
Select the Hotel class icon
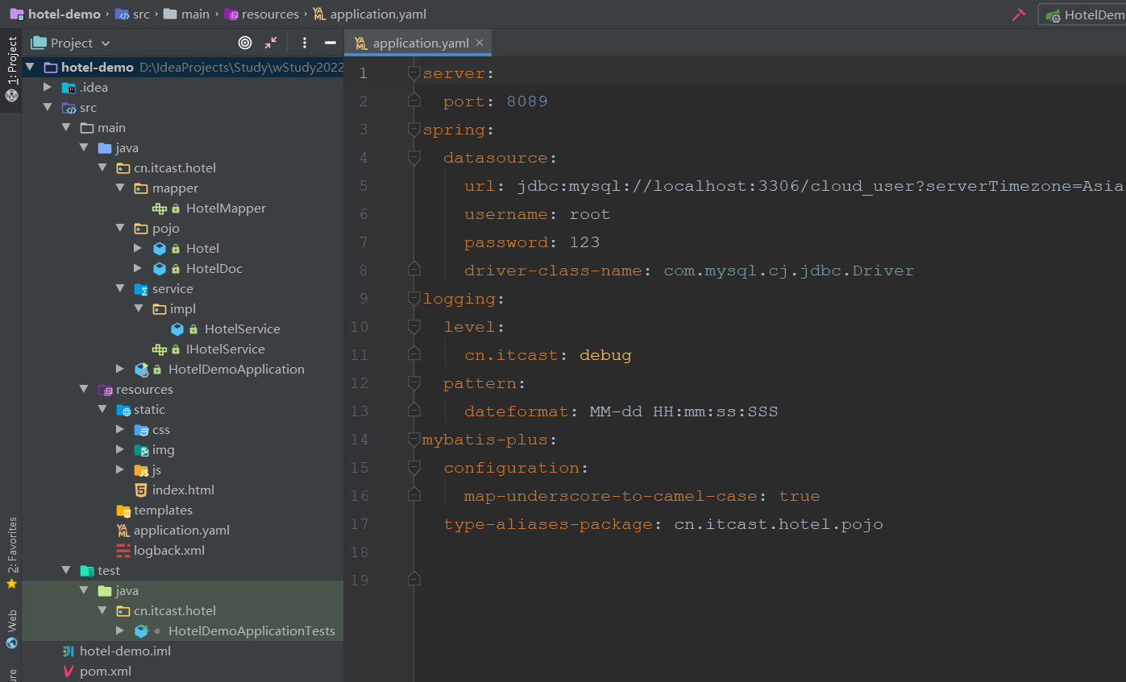point(160,248)
